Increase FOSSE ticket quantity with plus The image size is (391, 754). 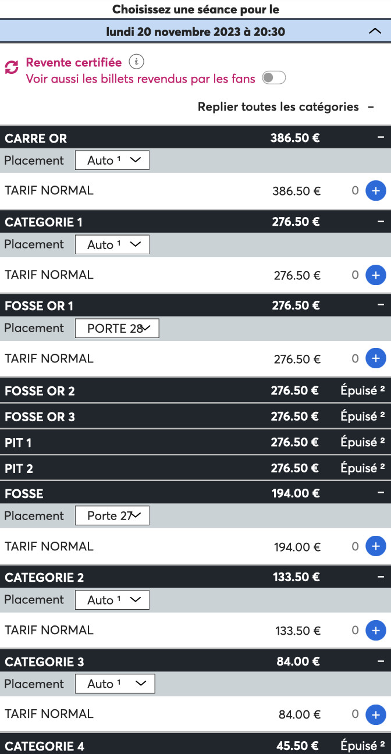(375, 546)
